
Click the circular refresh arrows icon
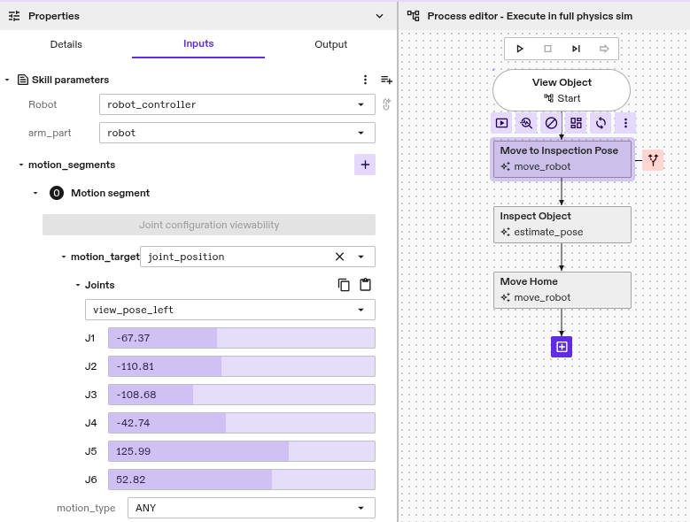[x=601, y=123]
